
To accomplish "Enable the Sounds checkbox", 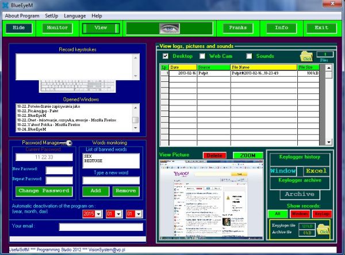I will tap(249, 56).
